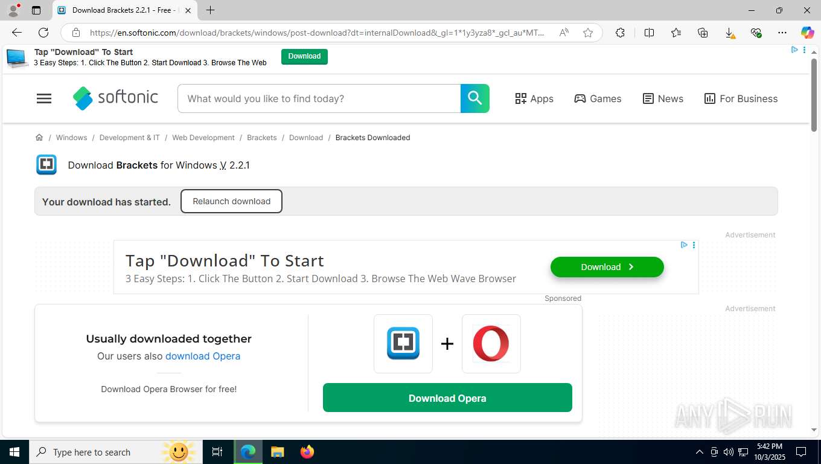821x464 pixels.
Task: Toggle Split screen view icon
Action: [649, 33]
